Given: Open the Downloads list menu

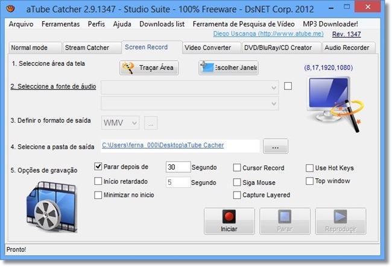Looking at the screenshot, I should [162, 24].
